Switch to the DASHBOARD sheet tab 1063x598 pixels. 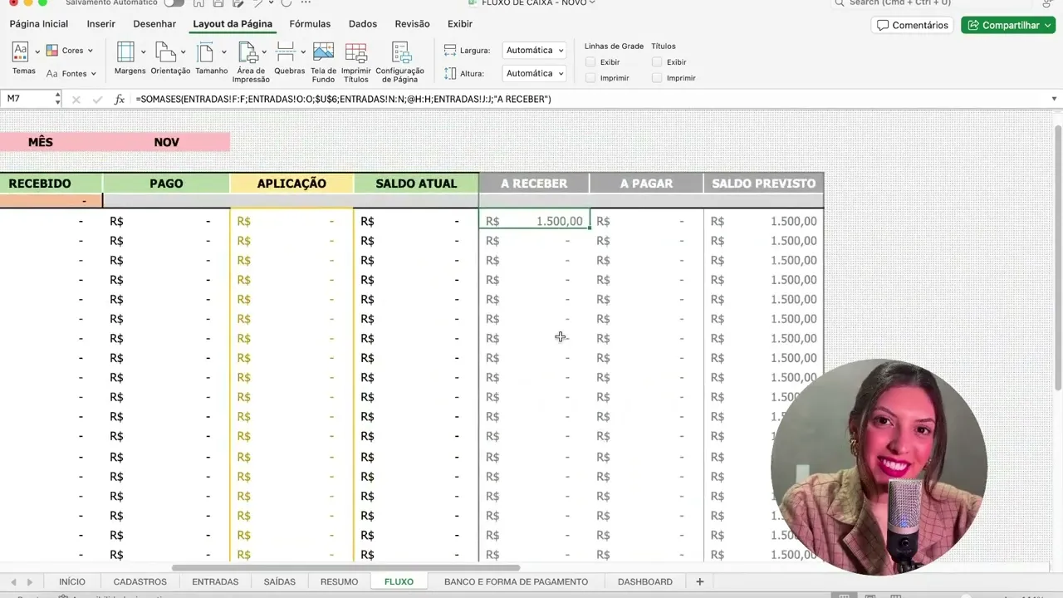click(645, 581)
